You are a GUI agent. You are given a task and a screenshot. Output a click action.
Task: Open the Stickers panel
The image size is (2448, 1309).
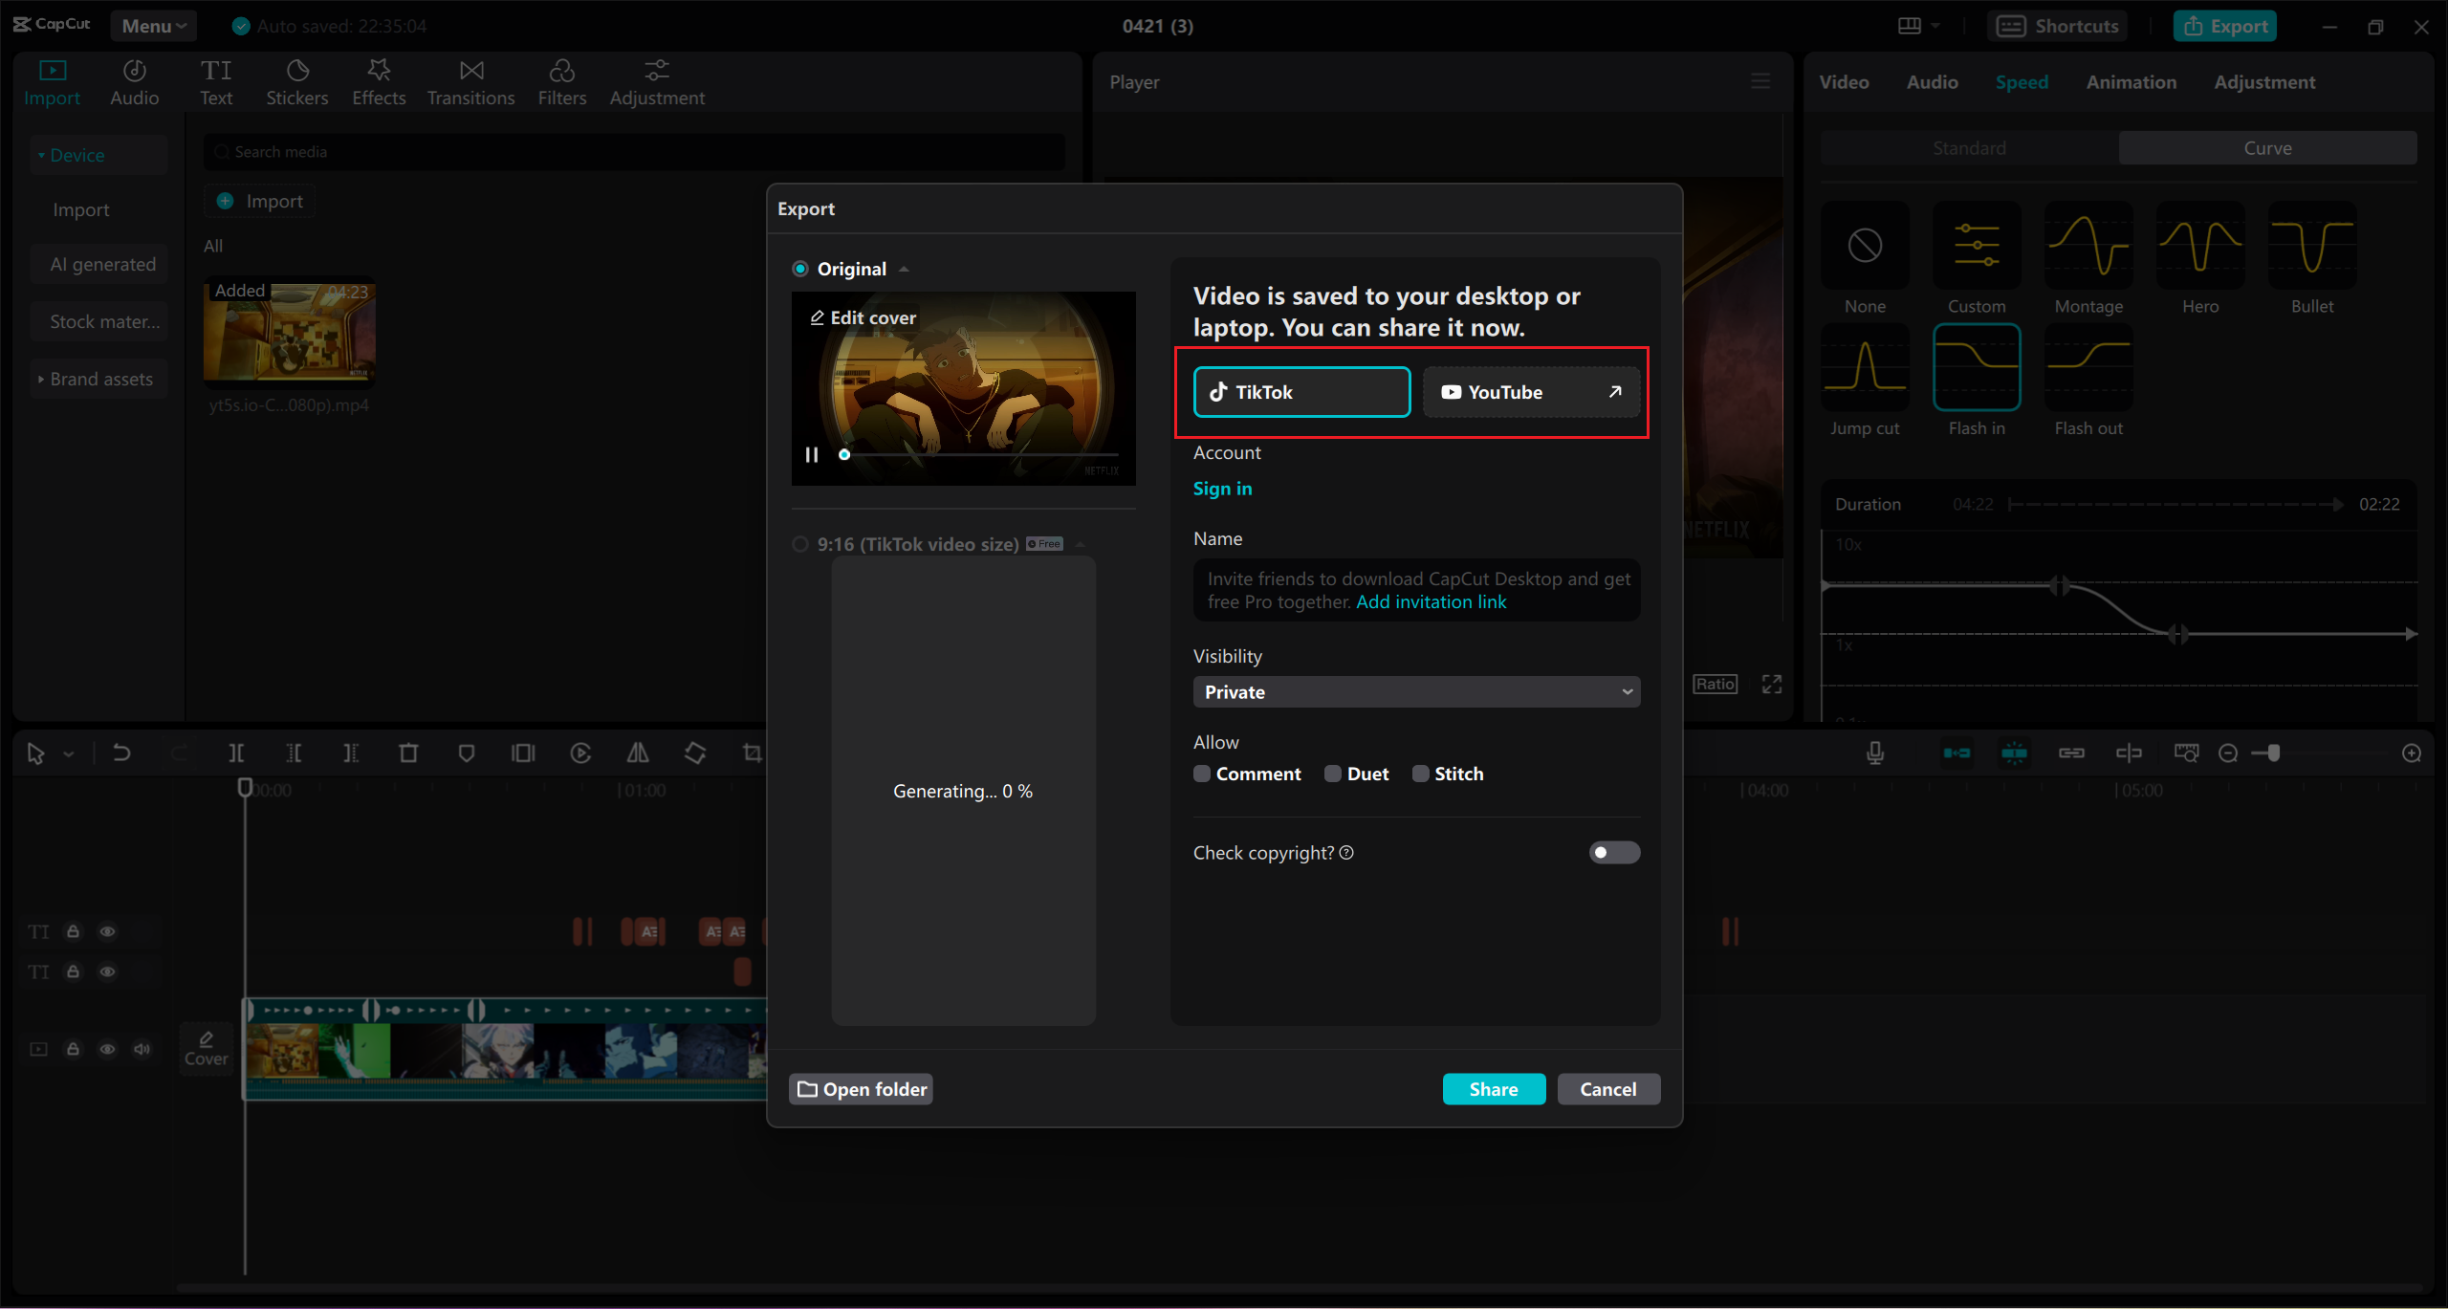pos(296,82)
